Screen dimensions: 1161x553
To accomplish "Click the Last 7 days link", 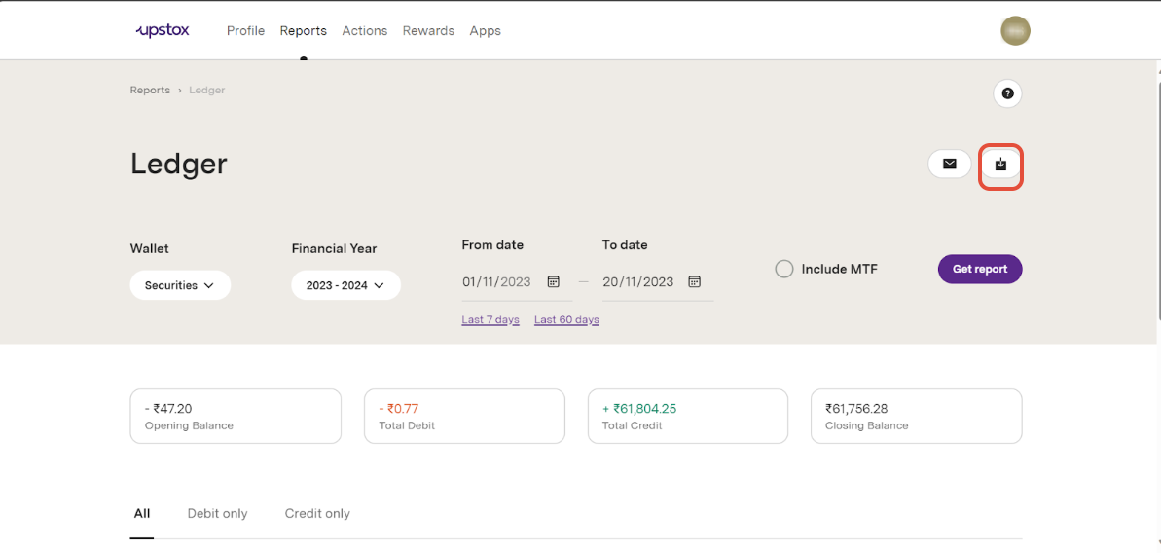I will tap(490, 319).
